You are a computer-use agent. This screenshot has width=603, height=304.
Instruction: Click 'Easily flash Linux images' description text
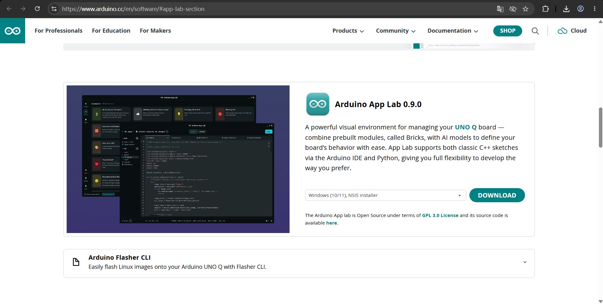tap(177, 267)
